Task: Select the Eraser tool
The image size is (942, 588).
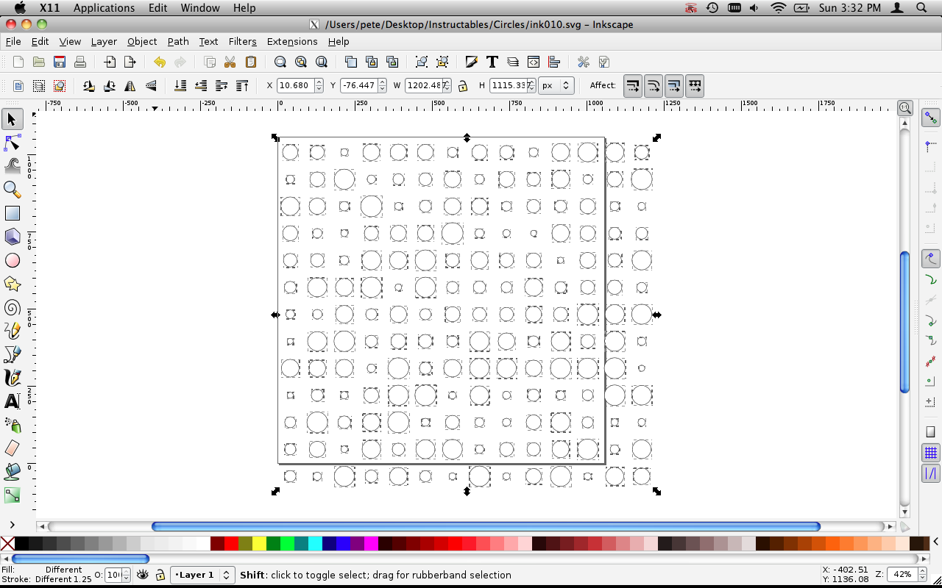Action: click(12, 448)
